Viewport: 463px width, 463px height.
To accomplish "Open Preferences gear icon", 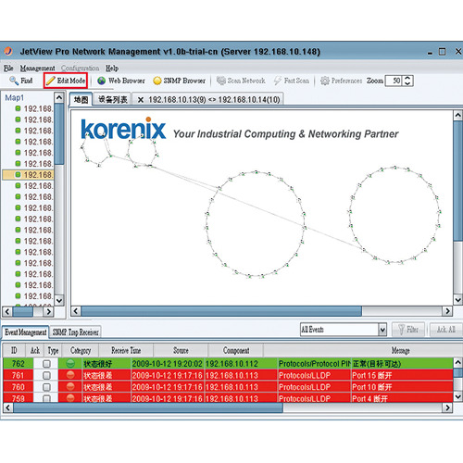I will pos(325,81).
